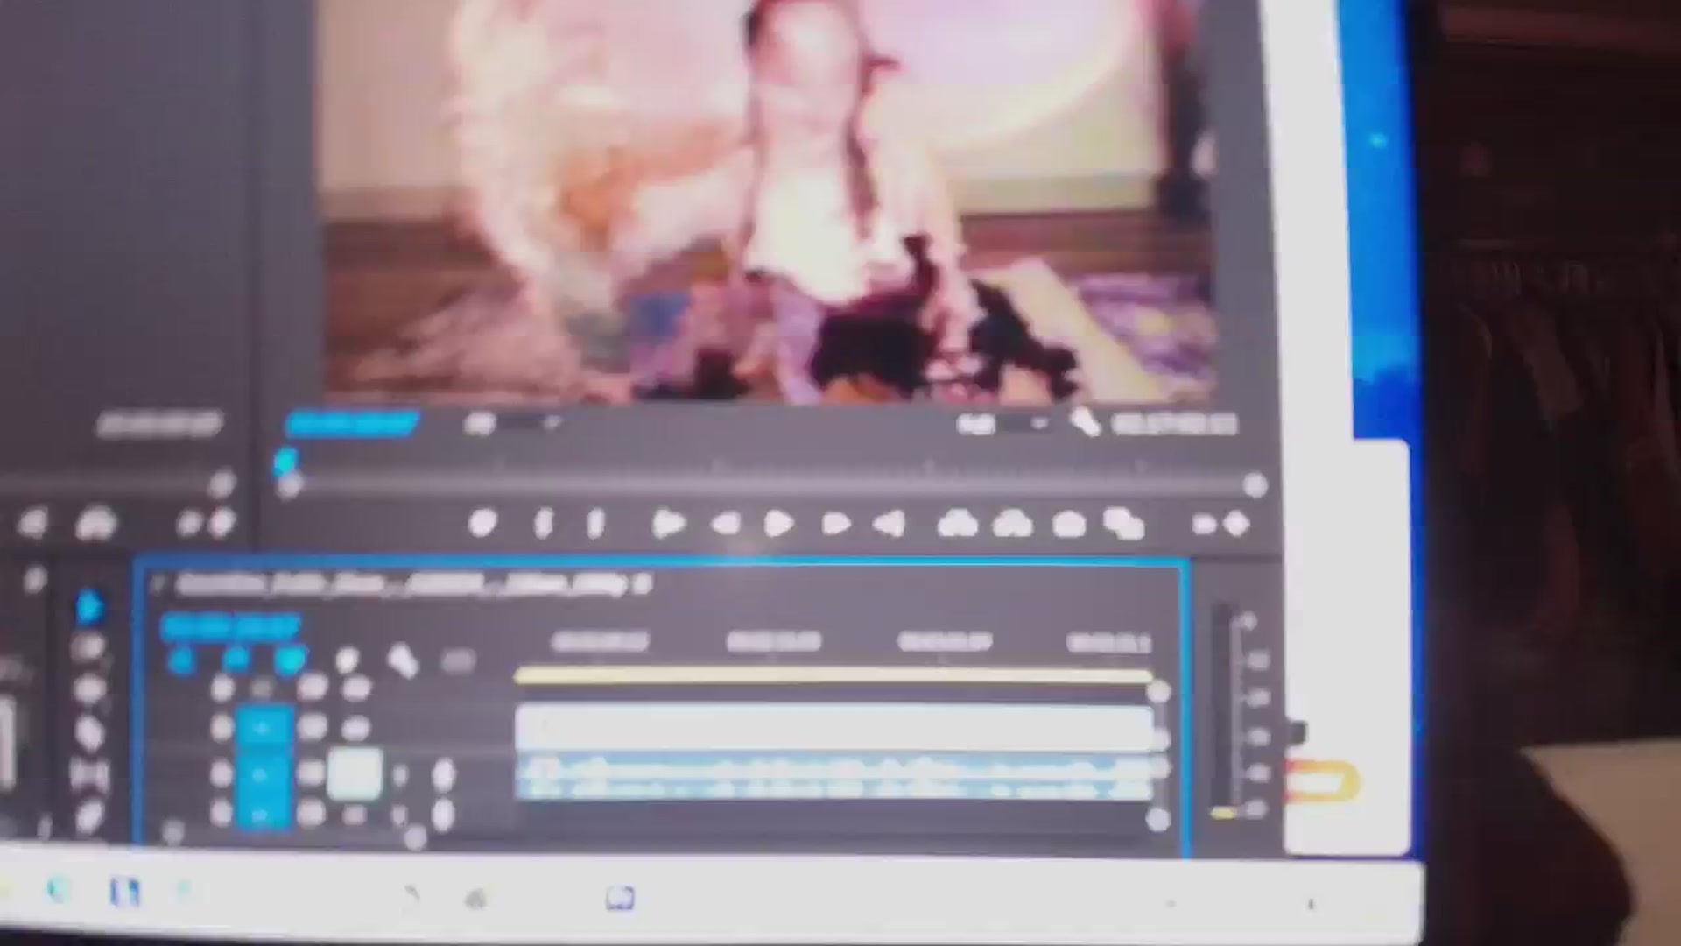
Task: Select the Track Select Forward tool
Action: coord(88,648)
